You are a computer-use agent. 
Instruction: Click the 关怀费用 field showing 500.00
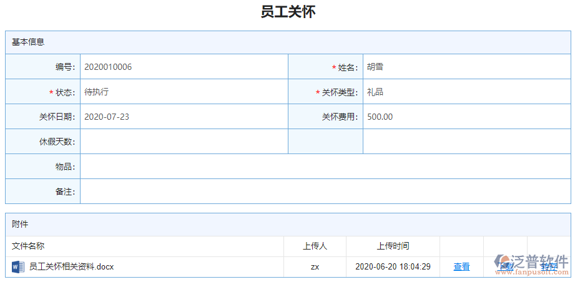466,117
